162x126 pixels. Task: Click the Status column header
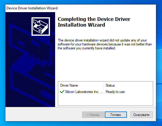(x=128, y=85)
